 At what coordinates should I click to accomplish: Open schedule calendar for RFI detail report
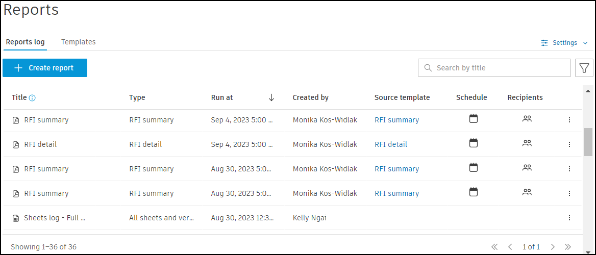(x=474, y=143)
